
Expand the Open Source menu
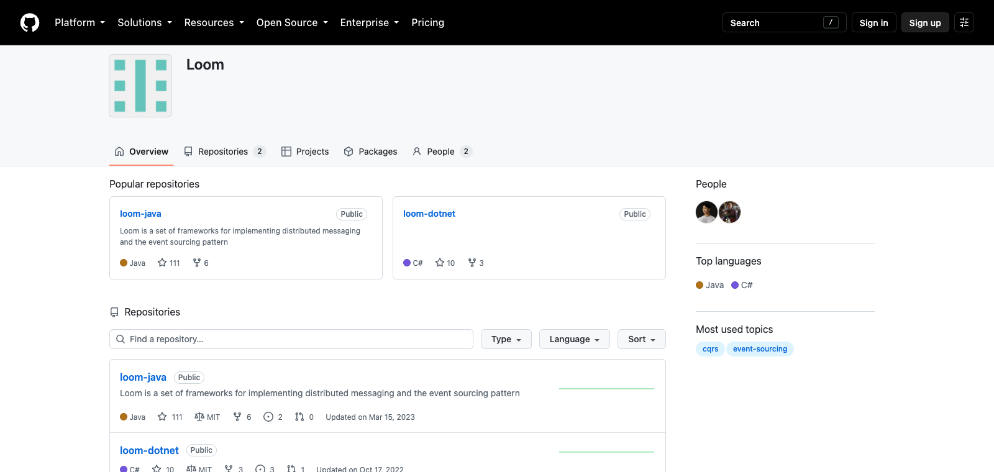click(292, 22)
